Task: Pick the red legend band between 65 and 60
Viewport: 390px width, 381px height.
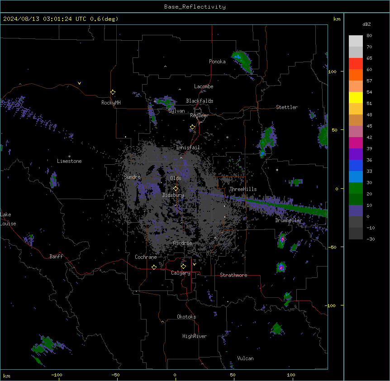Action: 356,64
